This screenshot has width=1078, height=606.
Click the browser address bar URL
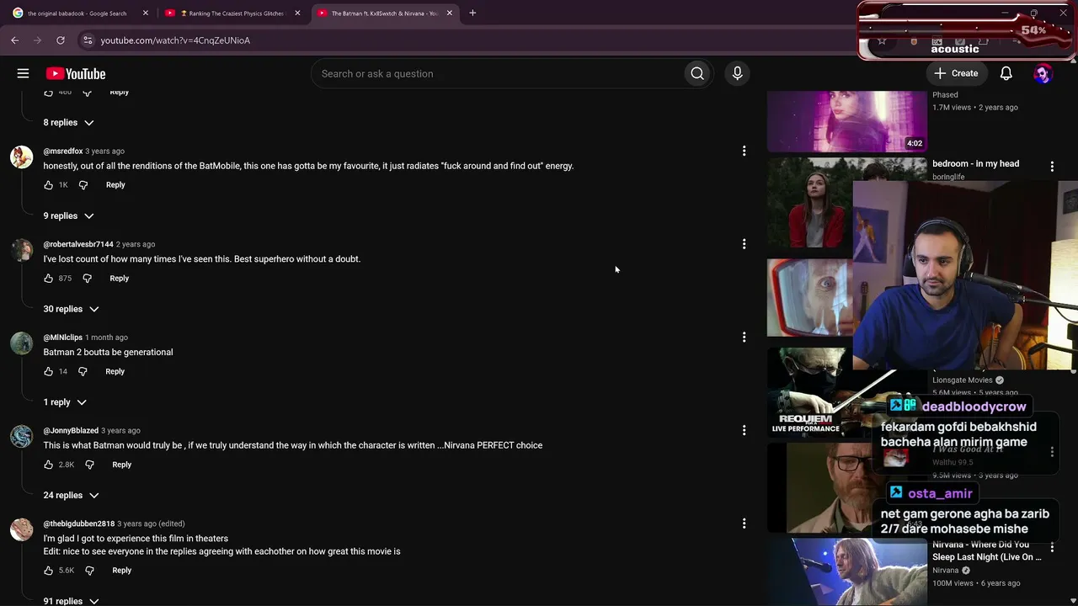[x=175, y=40]
